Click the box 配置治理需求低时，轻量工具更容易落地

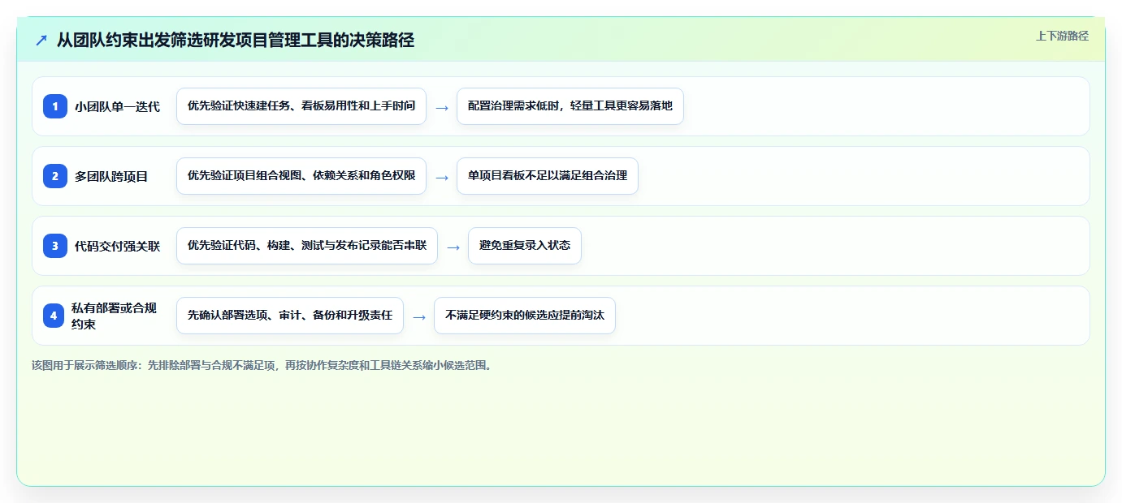pyautogui.click(x=570, y=106)
